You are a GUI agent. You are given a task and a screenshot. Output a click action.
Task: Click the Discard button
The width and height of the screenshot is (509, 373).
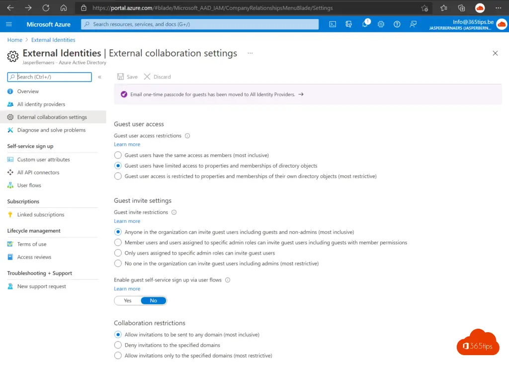157,77
